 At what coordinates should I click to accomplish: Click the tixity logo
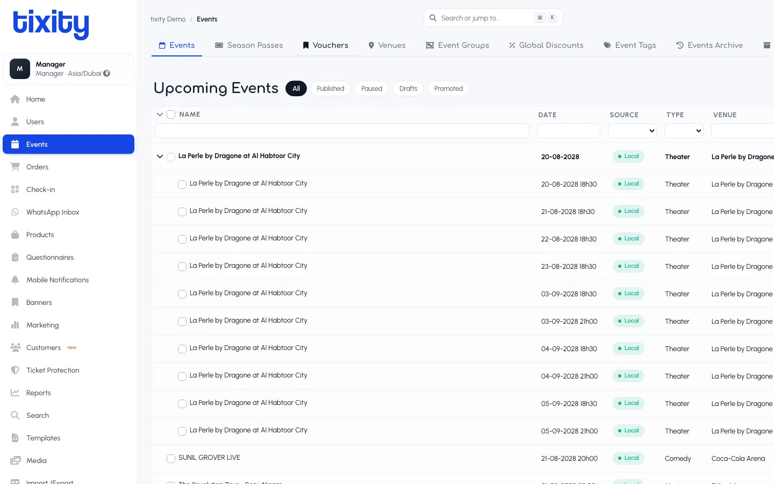[51, 24]
